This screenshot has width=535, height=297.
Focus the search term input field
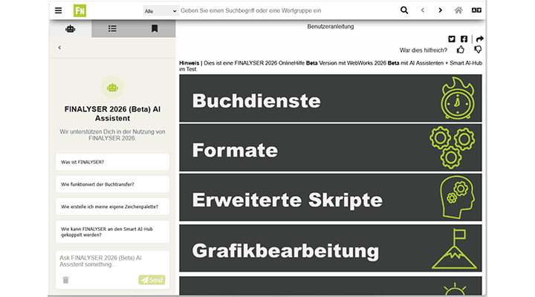(287, 10)
